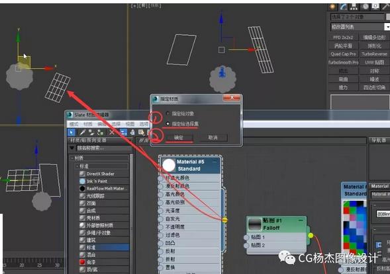Image resolution: width=390 pixels, height=274 pixels.
Task: Click the 按名称搜索 search field
Action: 104,149
